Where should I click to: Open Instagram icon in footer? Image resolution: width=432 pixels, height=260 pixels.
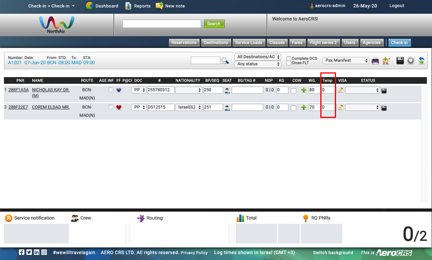coord(44,252)
